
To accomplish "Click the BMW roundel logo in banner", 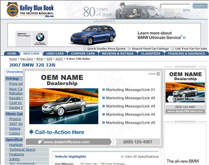I will [x=40, y=37].
